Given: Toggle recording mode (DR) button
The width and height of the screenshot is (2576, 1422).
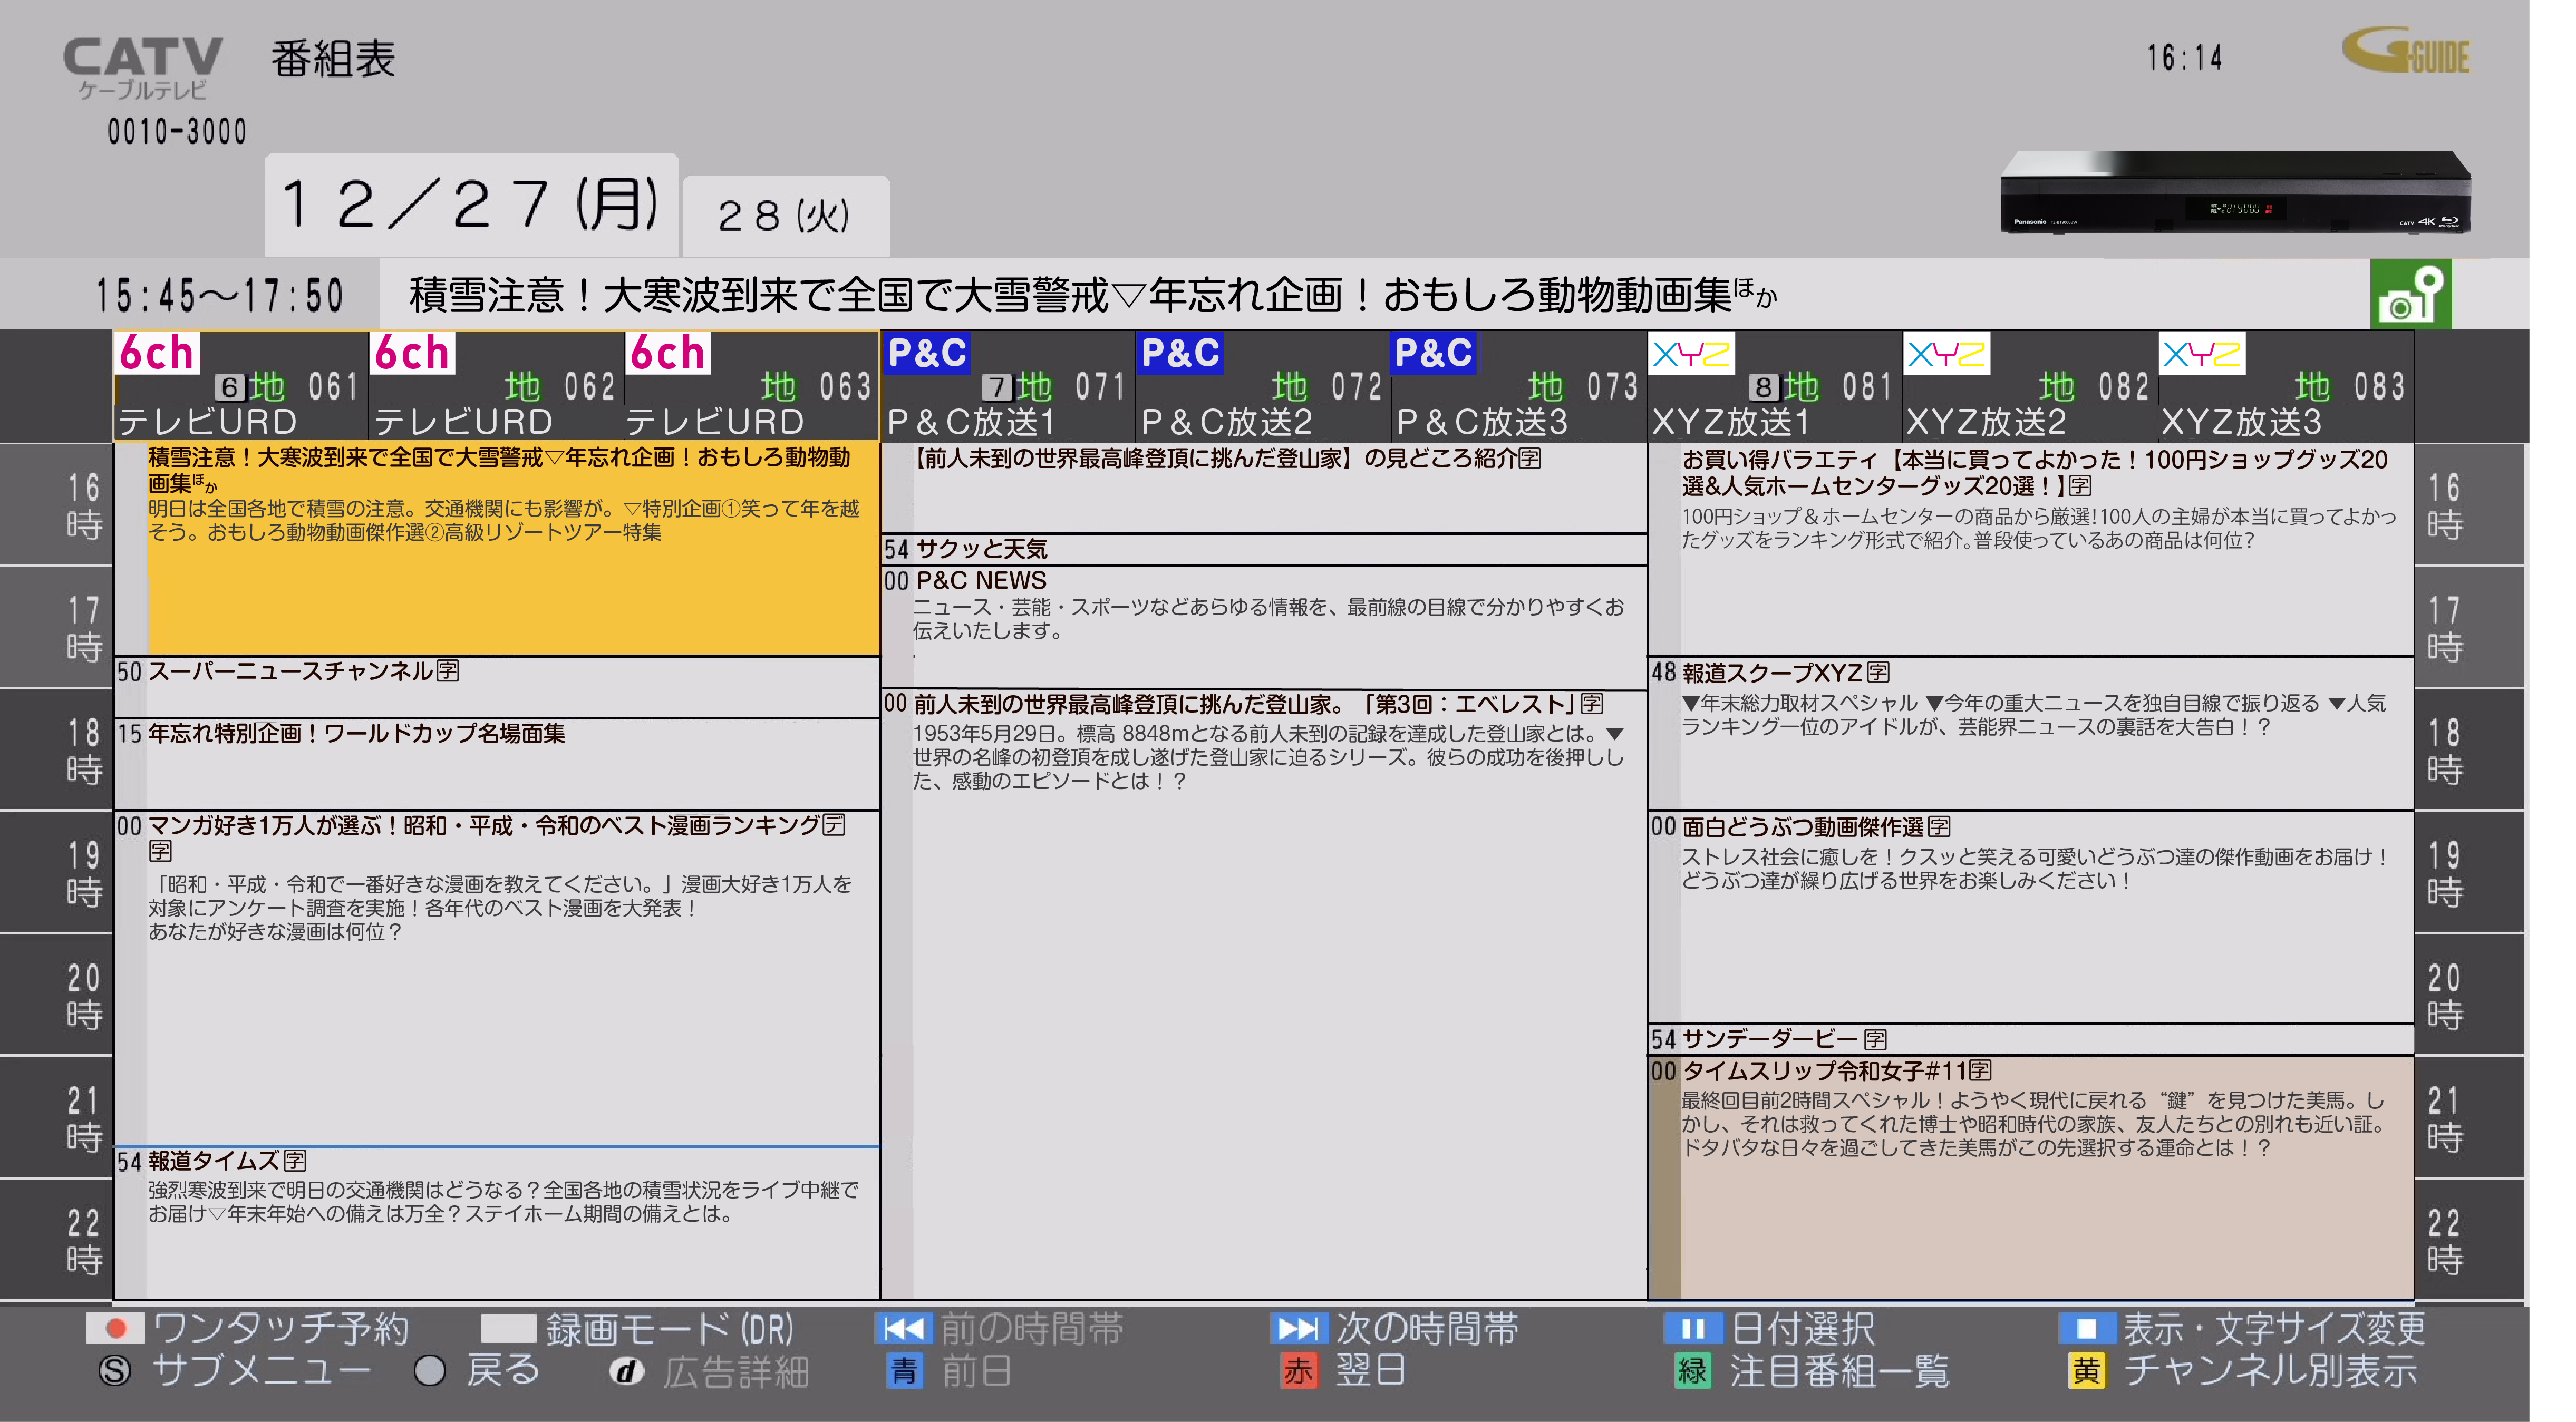Looking at the screenshot, I should (x=509, y=1328).
